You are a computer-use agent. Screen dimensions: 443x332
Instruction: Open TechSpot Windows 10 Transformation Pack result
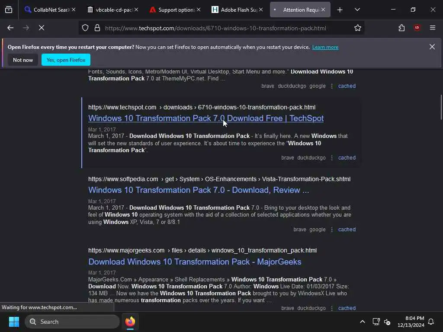click(x=206, y=118)
